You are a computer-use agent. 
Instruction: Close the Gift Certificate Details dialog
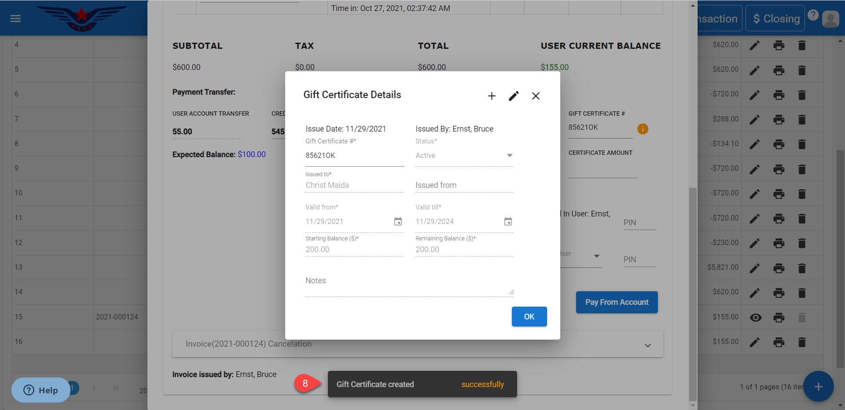pos(536,96)
